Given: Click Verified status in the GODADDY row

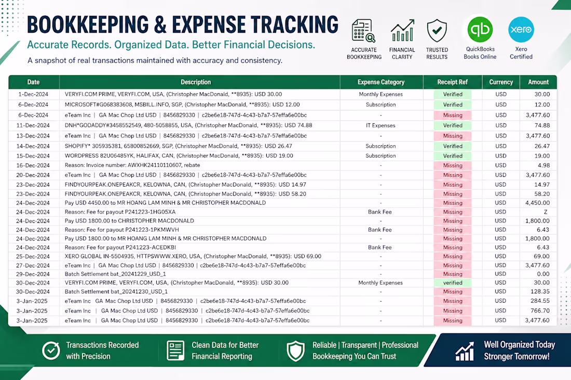Looking at the screenshot, I should coord(453,125).
